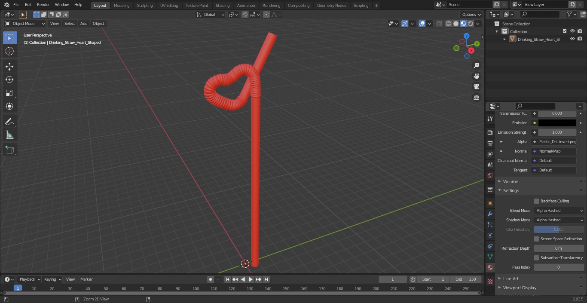Select the Annotate tool

click(x=9, y=122)
